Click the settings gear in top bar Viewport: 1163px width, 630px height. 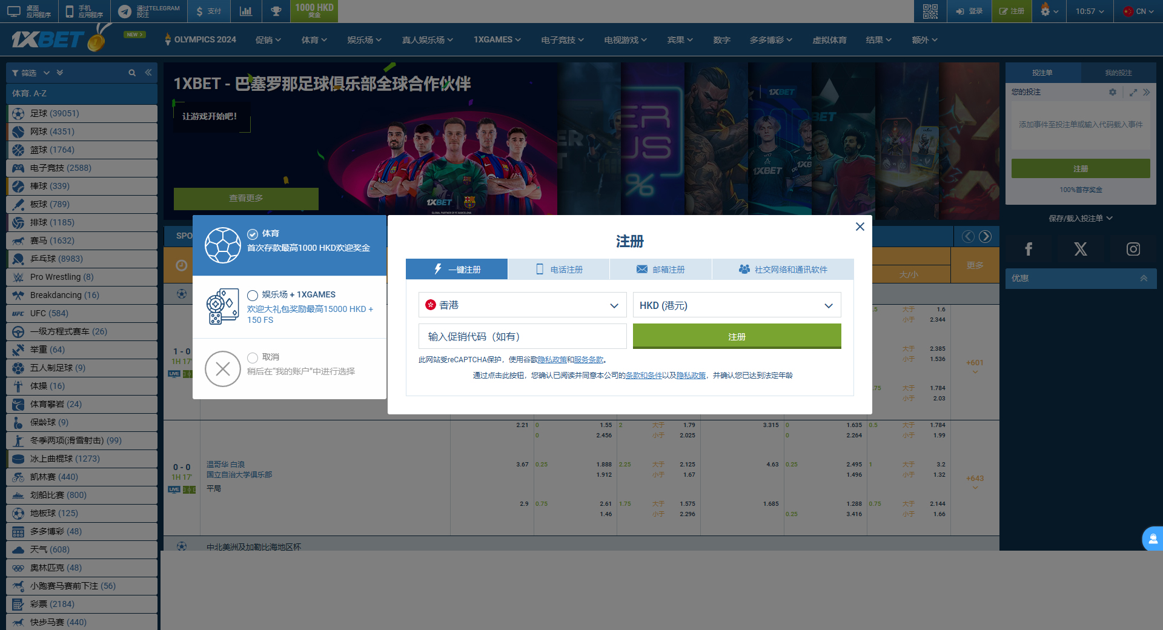pyautogui.click(x=1049, y=11)
